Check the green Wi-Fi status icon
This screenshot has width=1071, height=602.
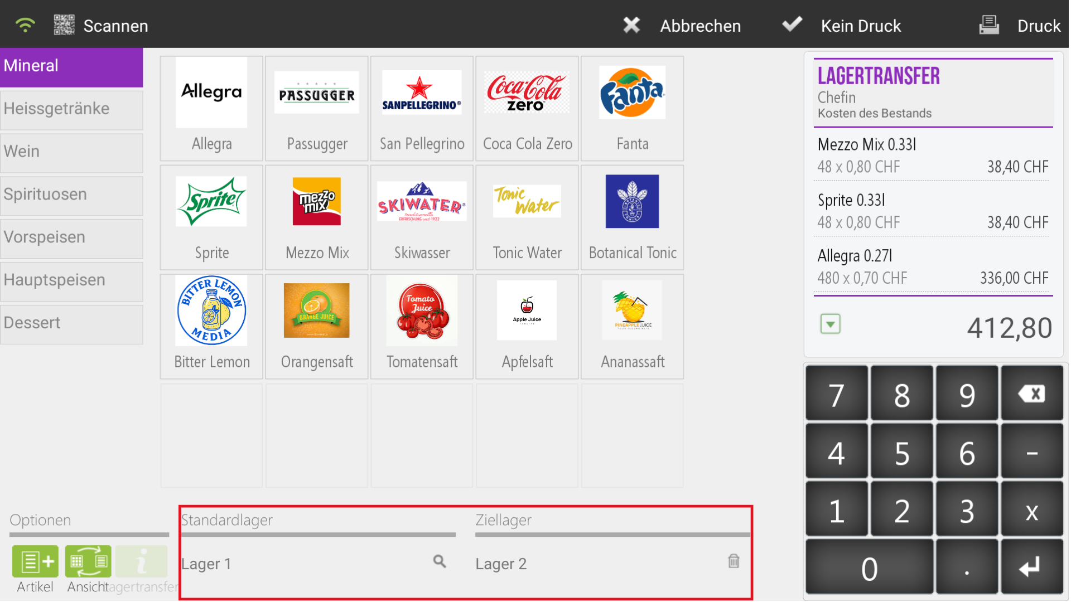pos(25,25)
